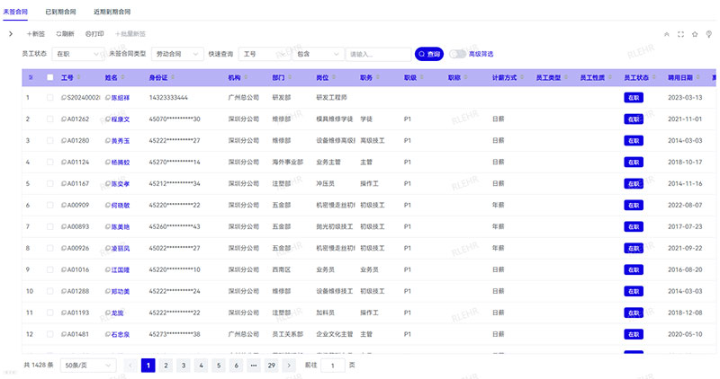Sort records by 聘用日期
720x379 pixels.
(x=697, y=77)
